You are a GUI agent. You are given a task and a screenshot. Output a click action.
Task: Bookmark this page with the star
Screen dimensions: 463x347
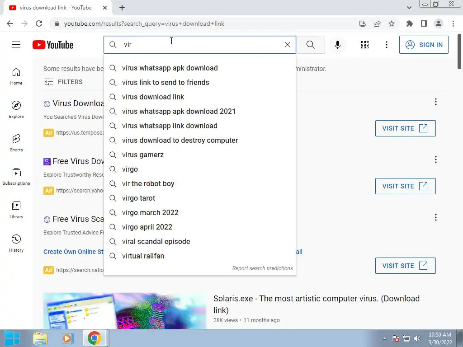(x=392, y=23)
